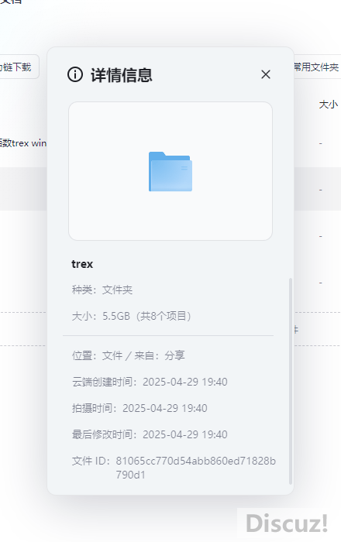This screenshot has width=341, height=542.
Task: Close the 详情信息 details dialog
Action: tap(266, 74)
